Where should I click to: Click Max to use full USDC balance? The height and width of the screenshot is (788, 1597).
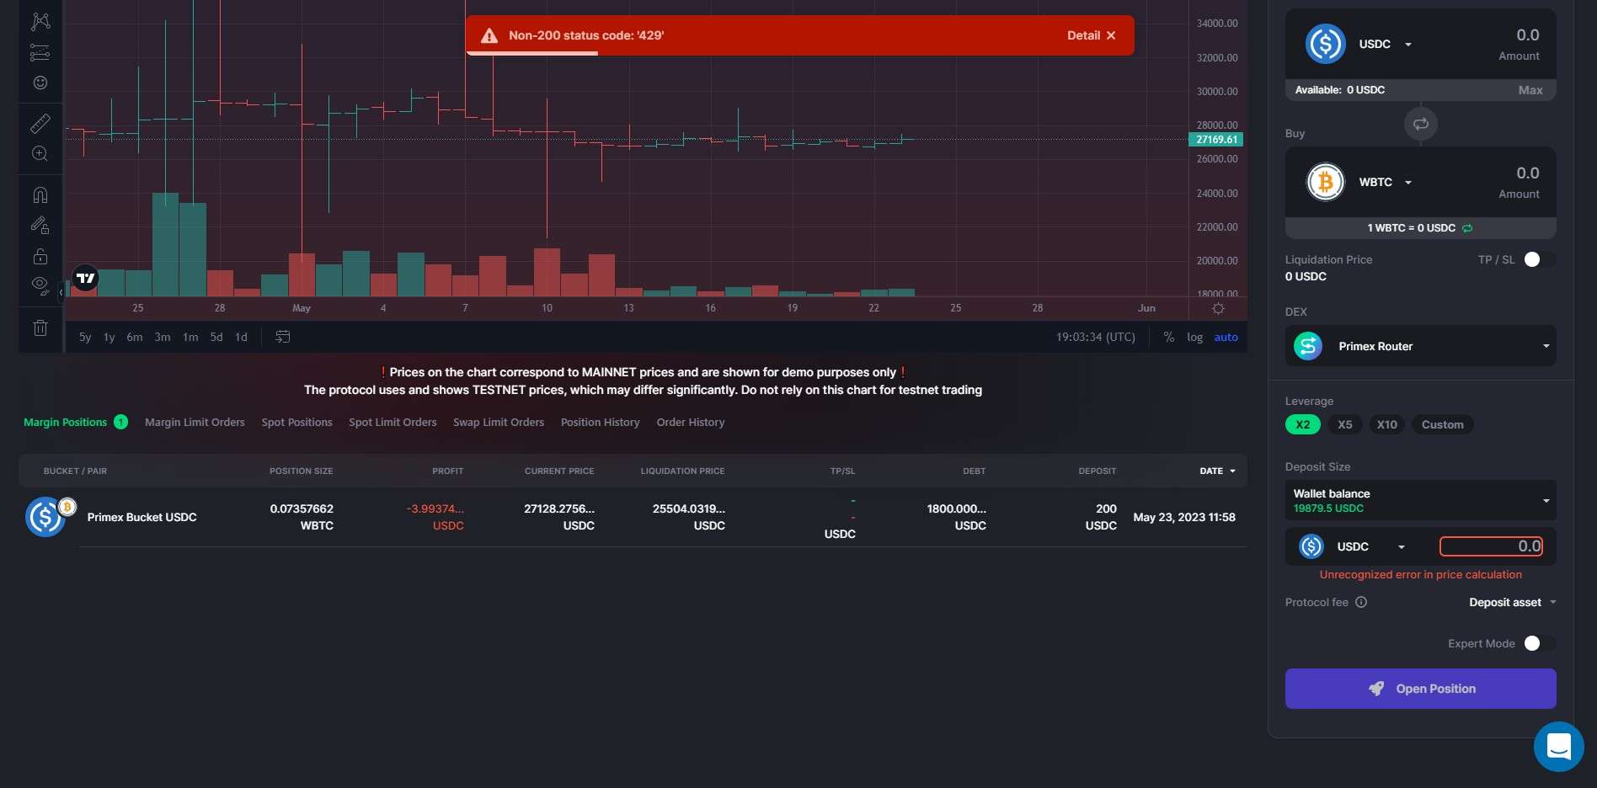point(1530,90)
